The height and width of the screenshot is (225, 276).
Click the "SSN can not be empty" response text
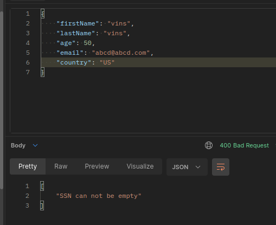coord(99,196)
